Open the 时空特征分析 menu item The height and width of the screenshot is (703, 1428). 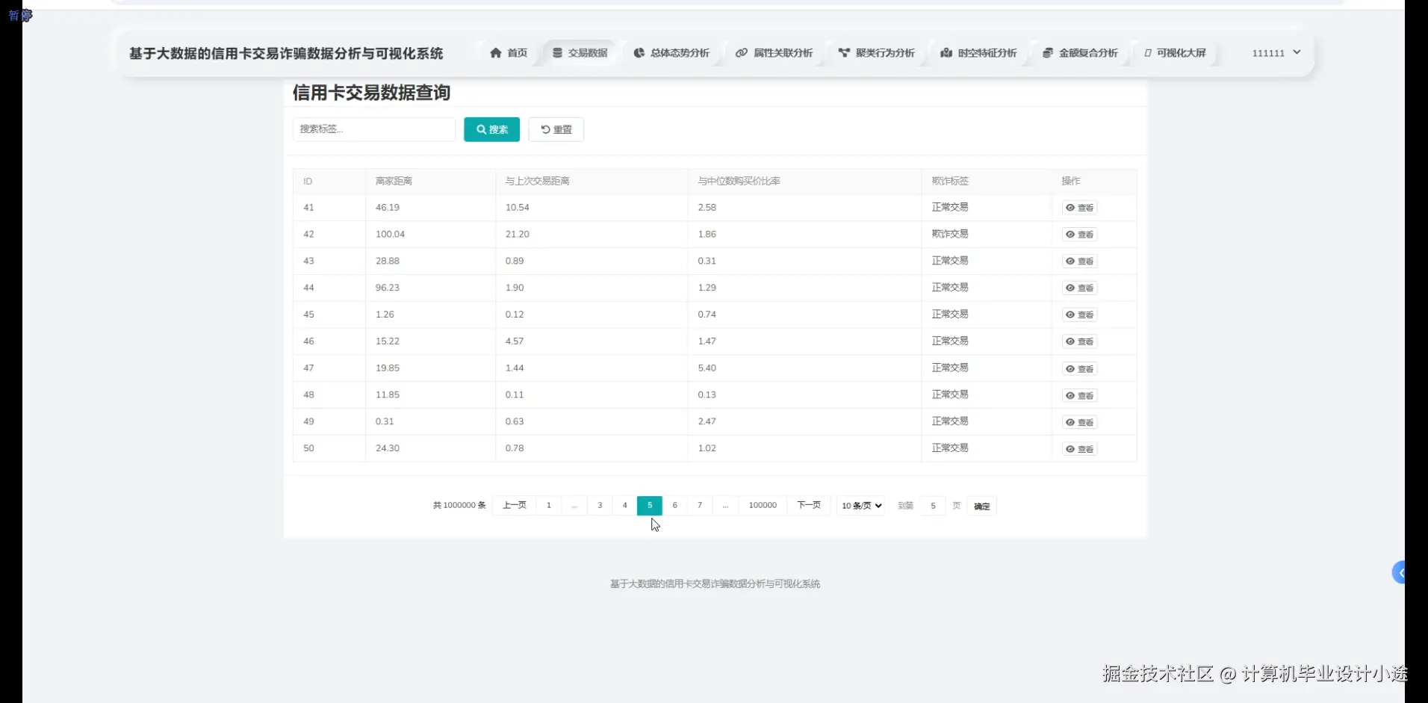(x=978, y=53)
